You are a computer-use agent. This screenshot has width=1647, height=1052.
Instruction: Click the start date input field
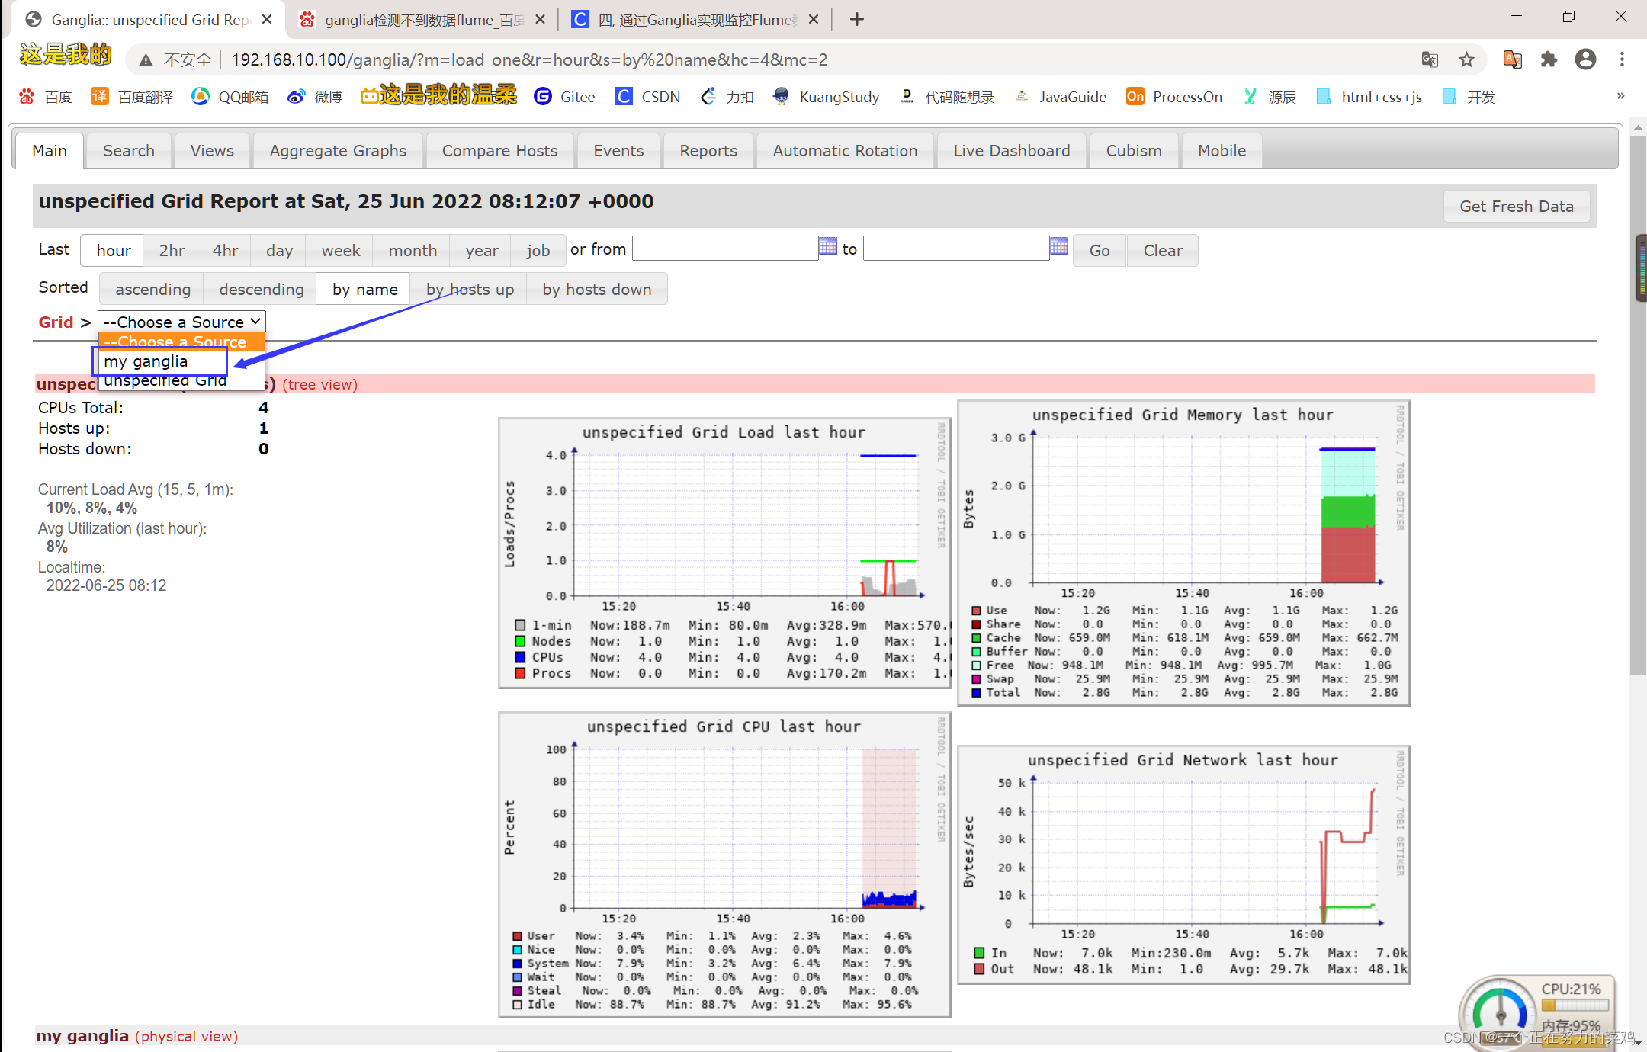724,249
